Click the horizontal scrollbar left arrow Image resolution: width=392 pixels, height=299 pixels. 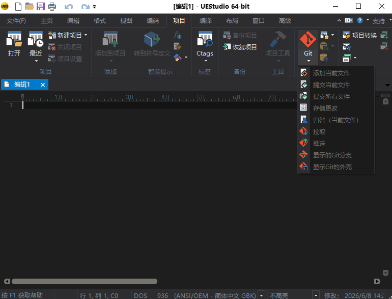(7, 282)
